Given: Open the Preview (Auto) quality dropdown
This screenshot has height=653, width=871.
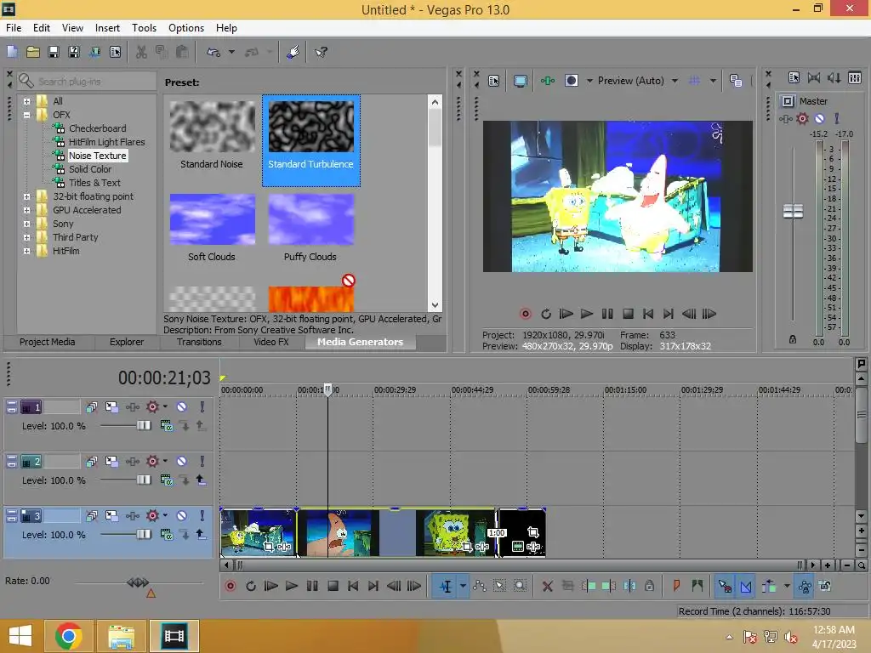Looking at the screenshot, I should pyautogui.click(x=675, y=81).
